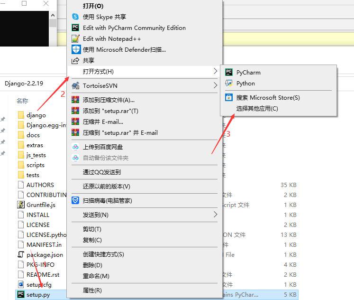This screenshot has height=300, width=354.
Task: Select the js_tests folder name
Action: click(36, 155)
